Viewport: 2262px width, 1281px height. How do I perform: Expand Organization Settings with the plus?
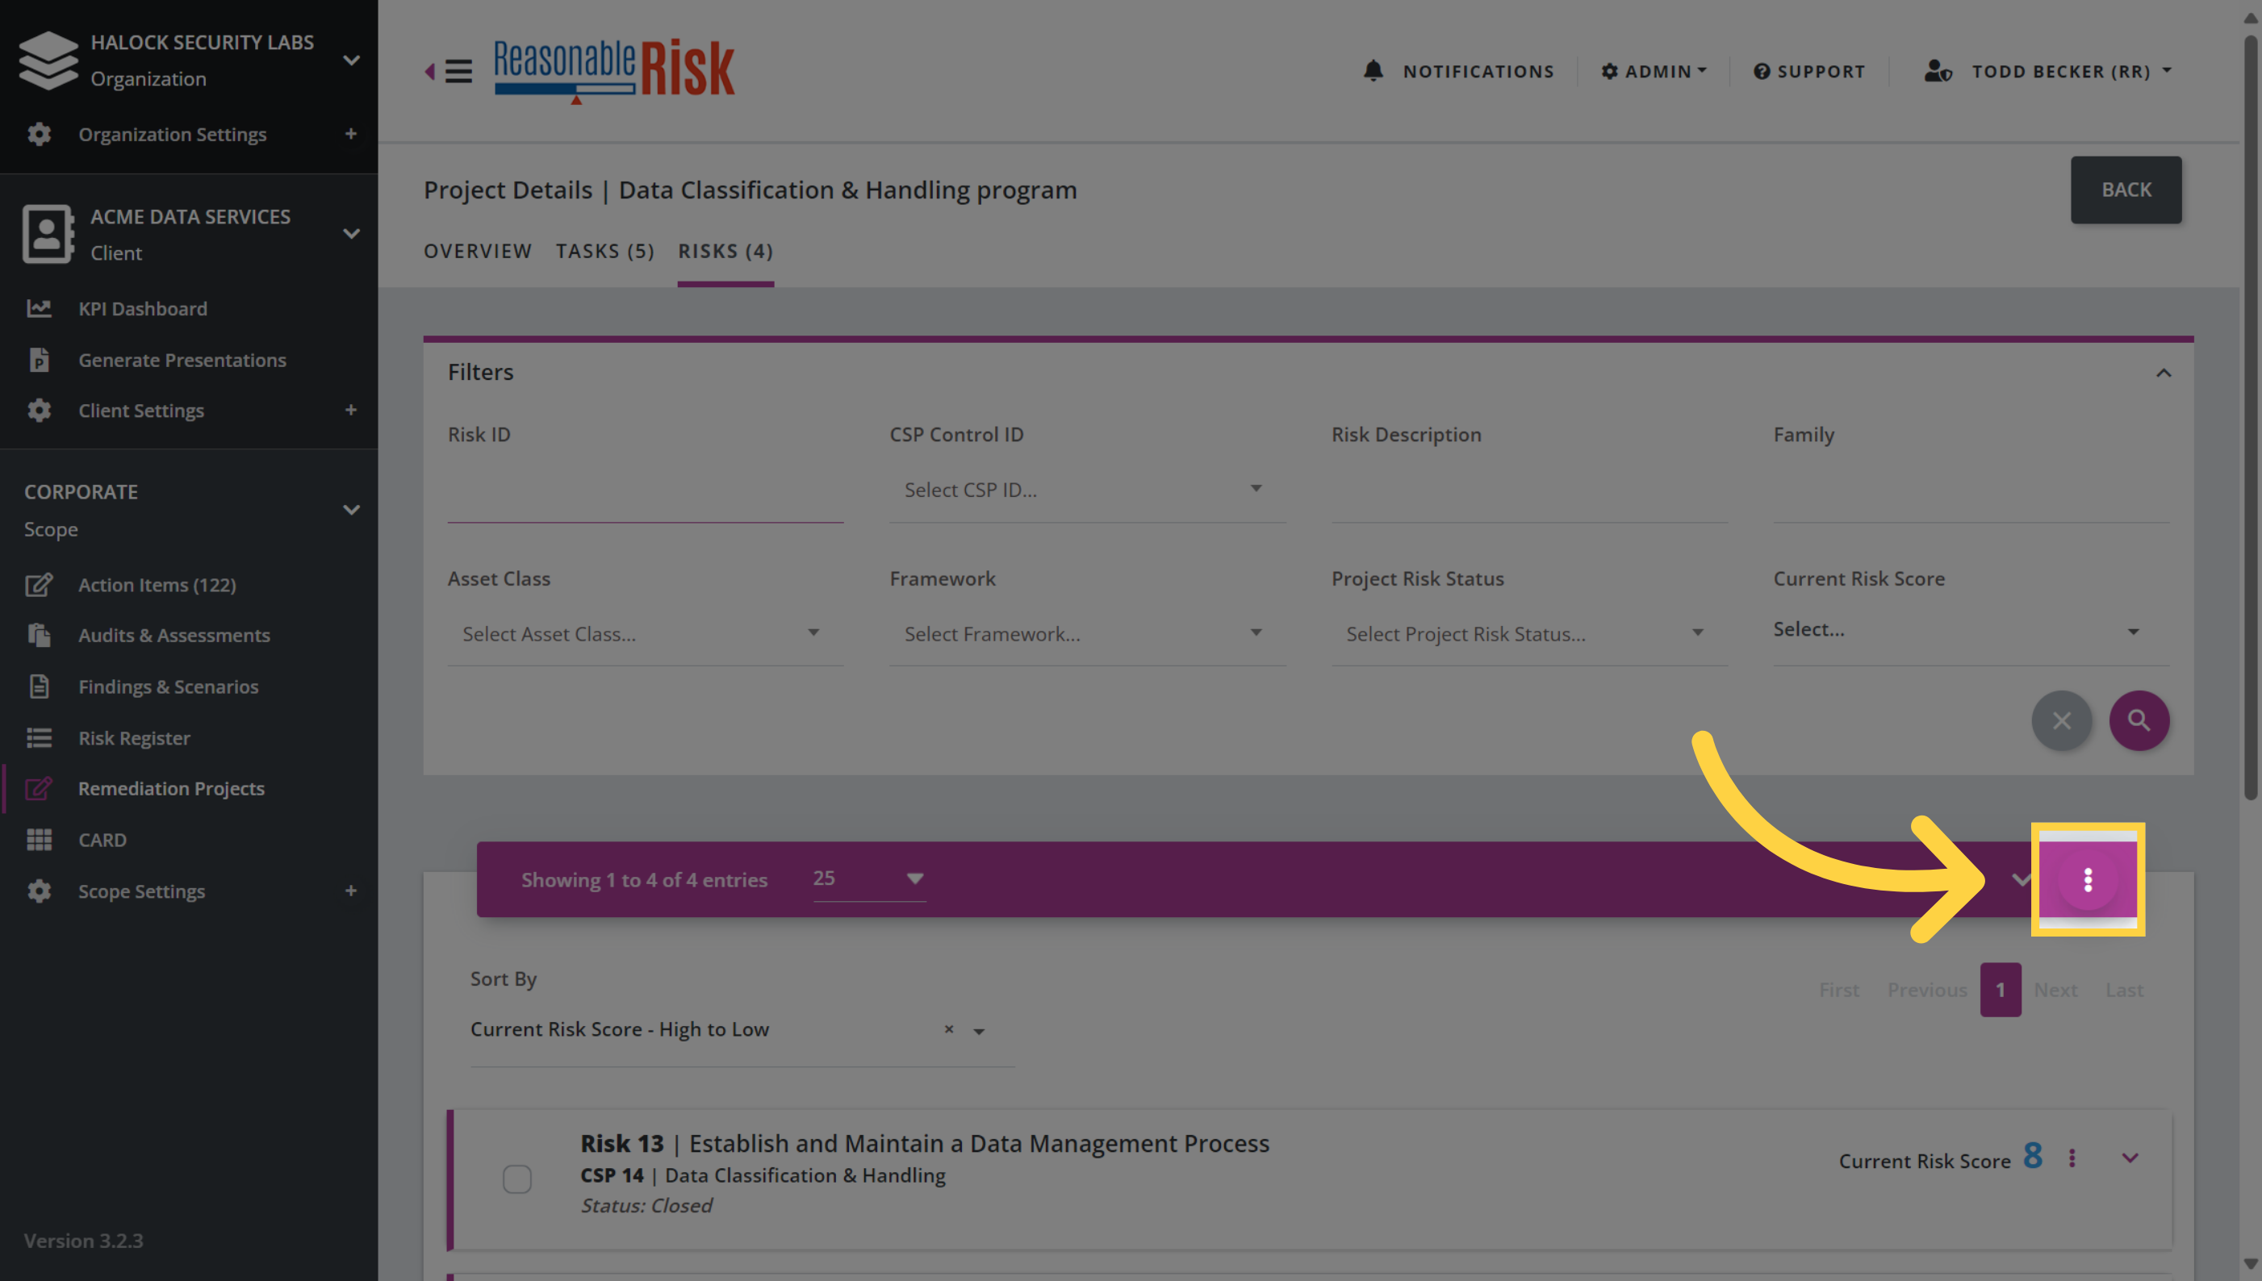tap(351, 134)
